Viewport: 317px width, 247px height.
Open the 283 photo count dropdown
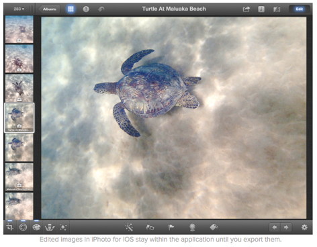[x=19, y=9]
